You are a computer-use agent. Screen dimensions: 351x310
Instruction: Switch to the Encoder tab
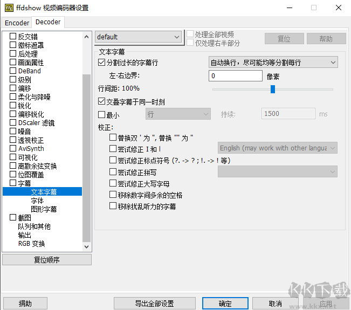pos(17,23)
